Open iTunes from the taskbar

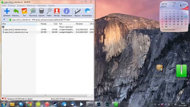click(x=47, y=104)
